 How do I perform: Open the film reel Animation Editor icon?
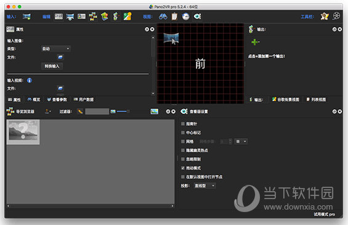point(336,16)
